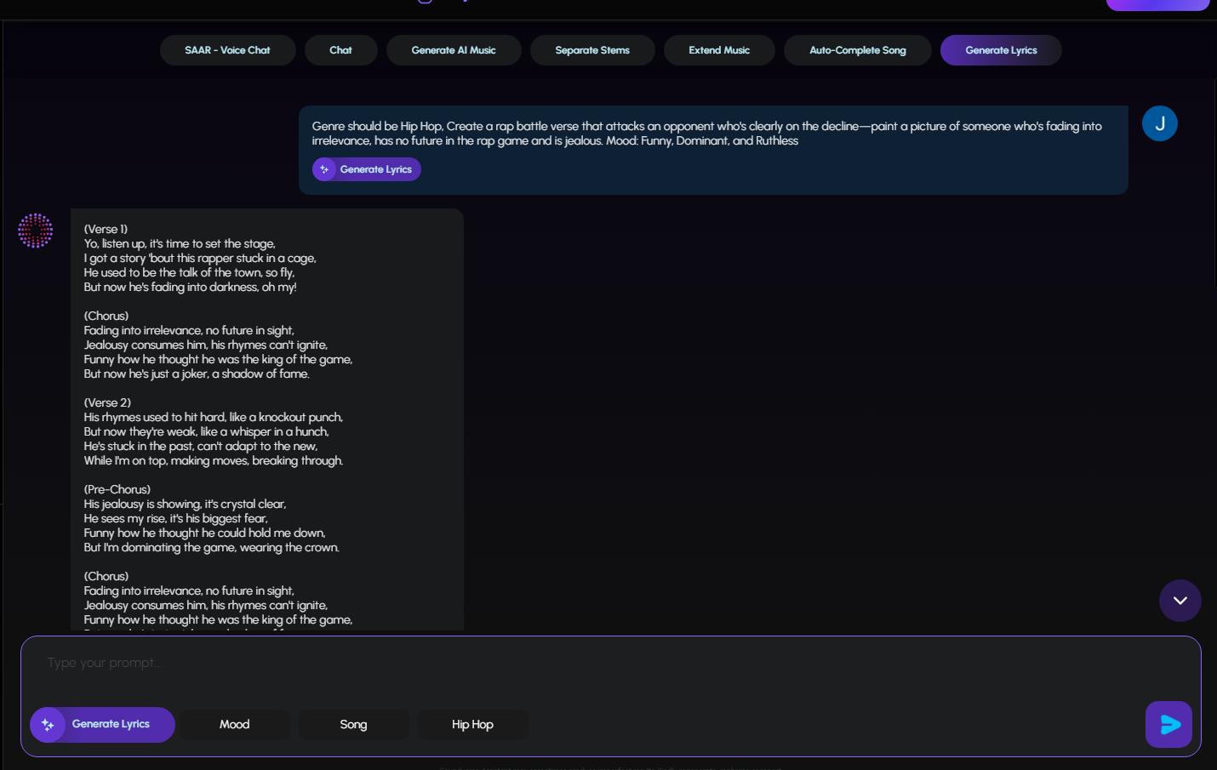Image resolution: width=1217 pixels, height=770 pixels.
Task: Go to the Extend Music tab
Action: pyautogui.click(x=719, y=50)
